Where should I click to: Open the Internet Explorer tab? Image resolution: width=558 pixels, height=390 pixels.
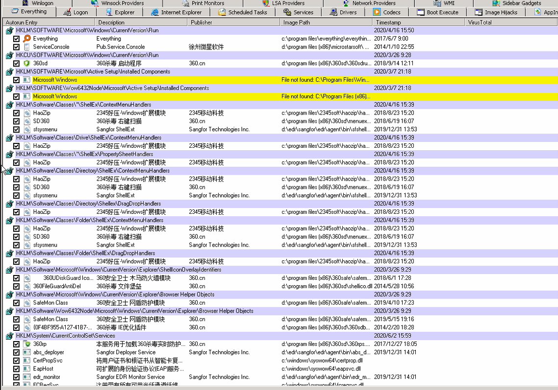click(x=176, y=12)
